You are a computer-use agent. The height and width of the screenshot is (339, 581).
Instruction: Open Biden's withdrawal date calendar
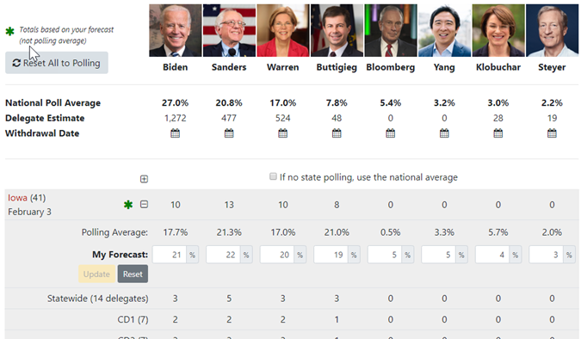(x=175, y=133)
